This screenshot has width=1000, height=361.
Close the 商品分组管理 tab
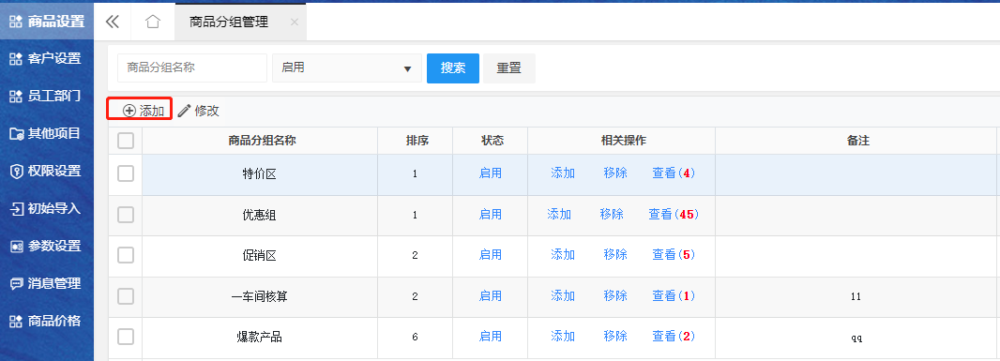(294, 23)
